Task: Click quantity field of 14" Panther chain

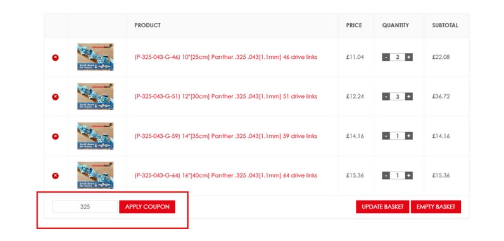Action: (397, 136)
